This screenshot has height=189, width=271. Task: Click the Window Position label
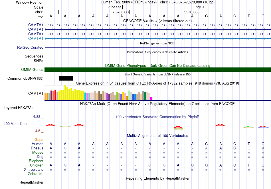click(x=30, y=2)
